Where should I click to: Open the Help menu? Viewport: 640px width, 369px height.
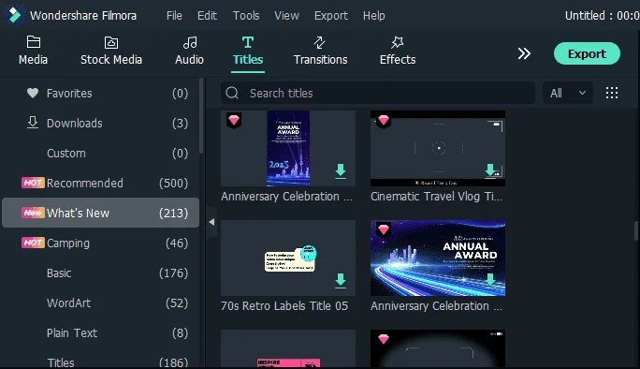374,16
